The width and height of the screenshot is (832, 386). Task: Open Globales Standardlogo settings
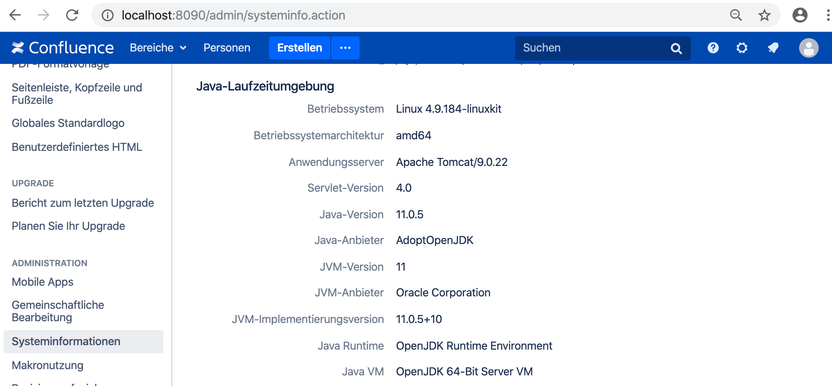click(x=68, y=123)
